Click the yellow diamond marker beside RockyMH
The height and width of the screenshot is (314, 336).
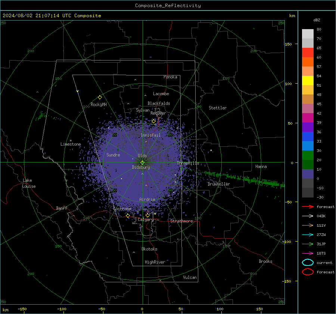tap(100, 97)
